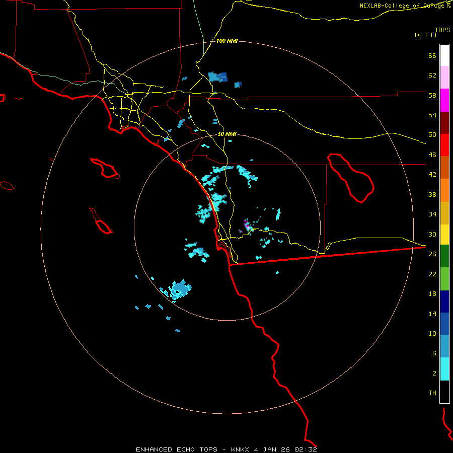Click the 'ENHANCED ECHO TOPS' product title
The height and width of the screenshot is (453, 453).
pyautogui.click(x=177, y=449)
